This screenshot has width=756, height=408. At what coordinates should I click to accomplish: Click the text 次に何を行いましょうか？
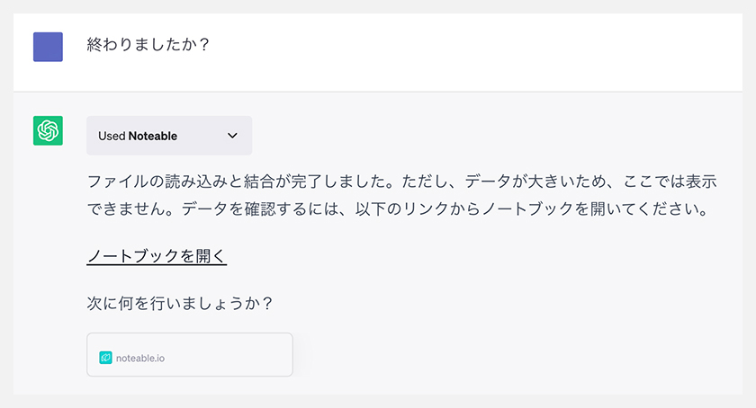pos(180,304)
